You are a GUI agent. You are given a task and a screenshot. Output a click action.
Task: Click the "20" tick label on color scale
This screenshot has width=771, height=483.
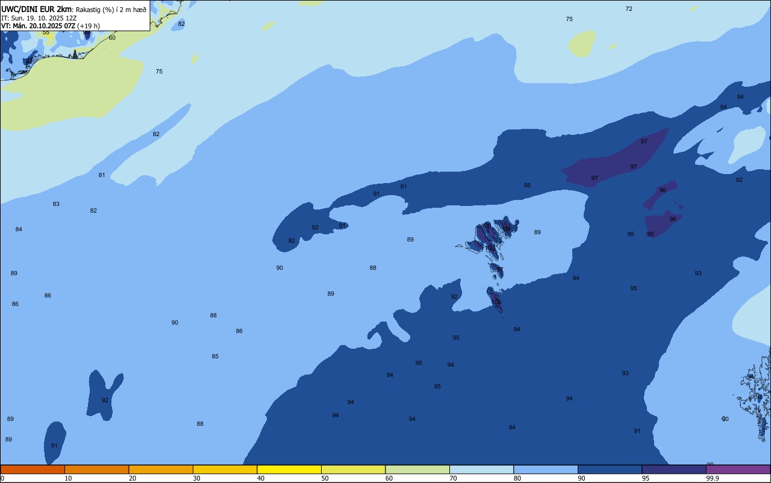133,478
